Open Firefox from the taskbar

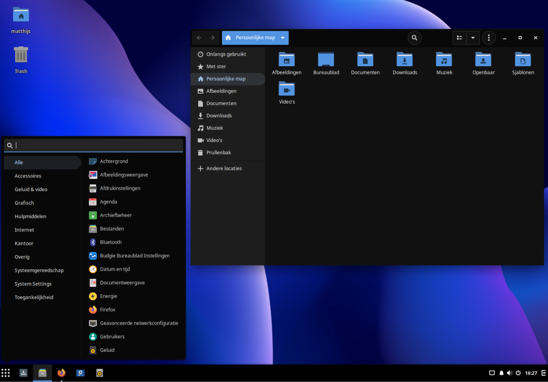click(x=62, y=373)
